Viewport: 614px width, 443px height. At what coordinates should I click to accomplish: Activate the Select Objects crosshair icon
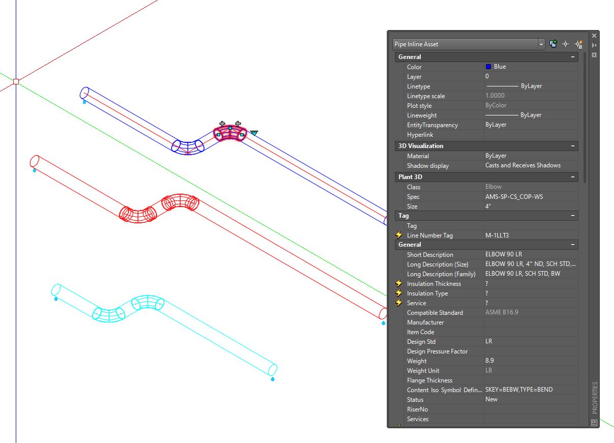[x=565, y=44]
